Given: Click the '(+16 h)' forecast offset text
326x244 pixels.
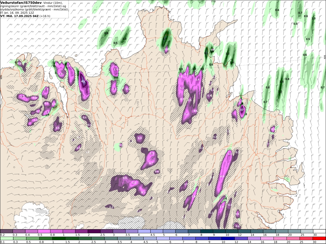Looking at the screenshot, I should point(45,16).
